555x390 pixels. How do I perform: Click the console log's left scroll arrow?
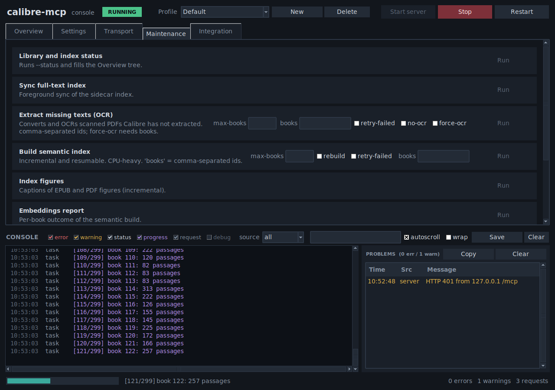[x=8, y=369]
